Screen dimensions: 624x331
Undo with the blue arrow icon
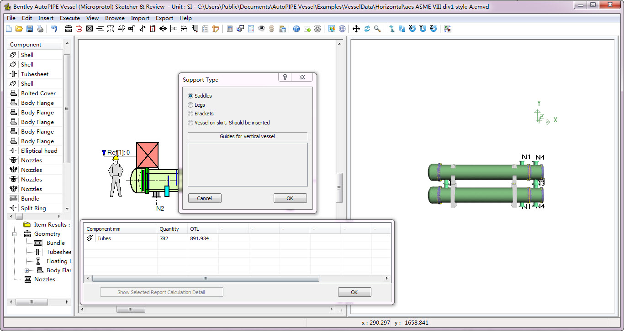[54, 29]
